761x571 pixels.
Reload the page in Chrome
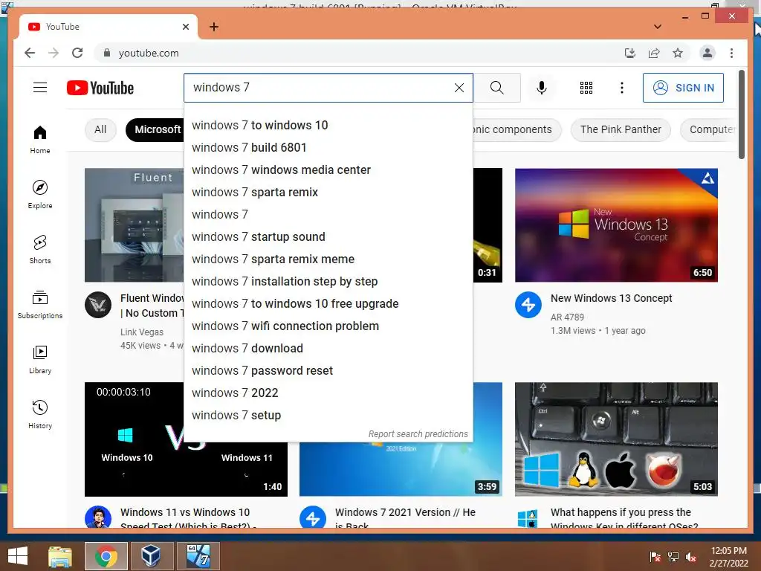(x=77, y=53)
